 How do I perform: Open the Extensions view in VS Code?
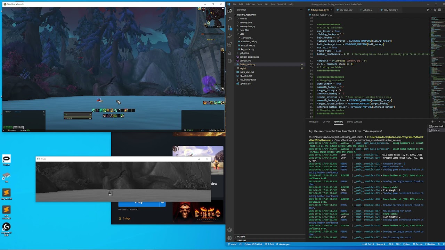tap(229, 44)
